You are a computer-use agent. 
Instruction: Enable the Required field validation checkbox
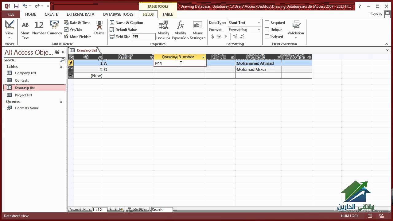pos(267,22)
